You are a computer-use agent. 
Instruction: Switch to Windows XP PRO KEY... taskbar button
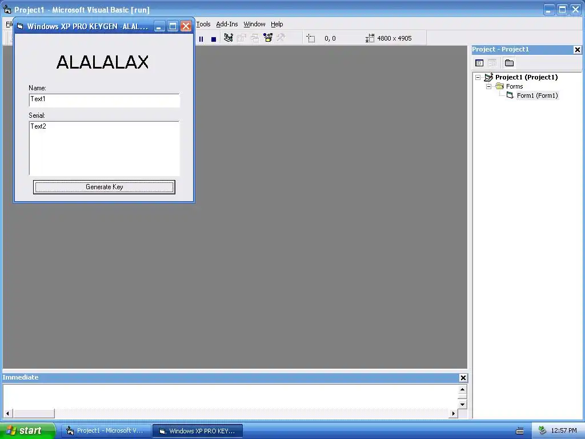(x=198, y=431)
